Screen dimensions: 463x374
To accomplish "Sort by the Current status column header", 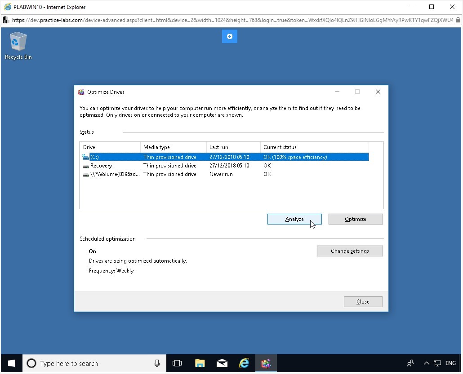I will click(x=315, y=147).
